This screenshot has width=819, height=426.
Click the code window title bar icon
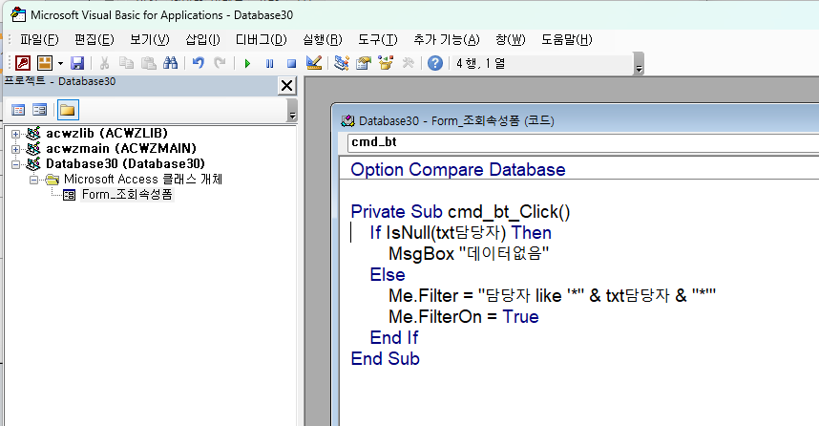(x=347, y=120)
